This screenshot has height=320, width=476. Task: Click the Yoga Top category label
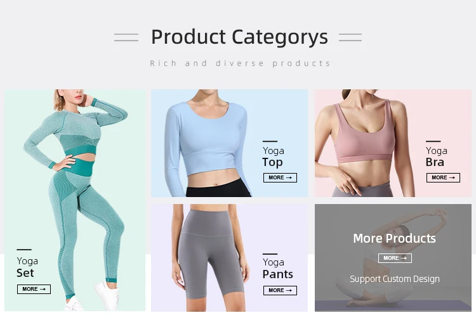click(273, 157)
